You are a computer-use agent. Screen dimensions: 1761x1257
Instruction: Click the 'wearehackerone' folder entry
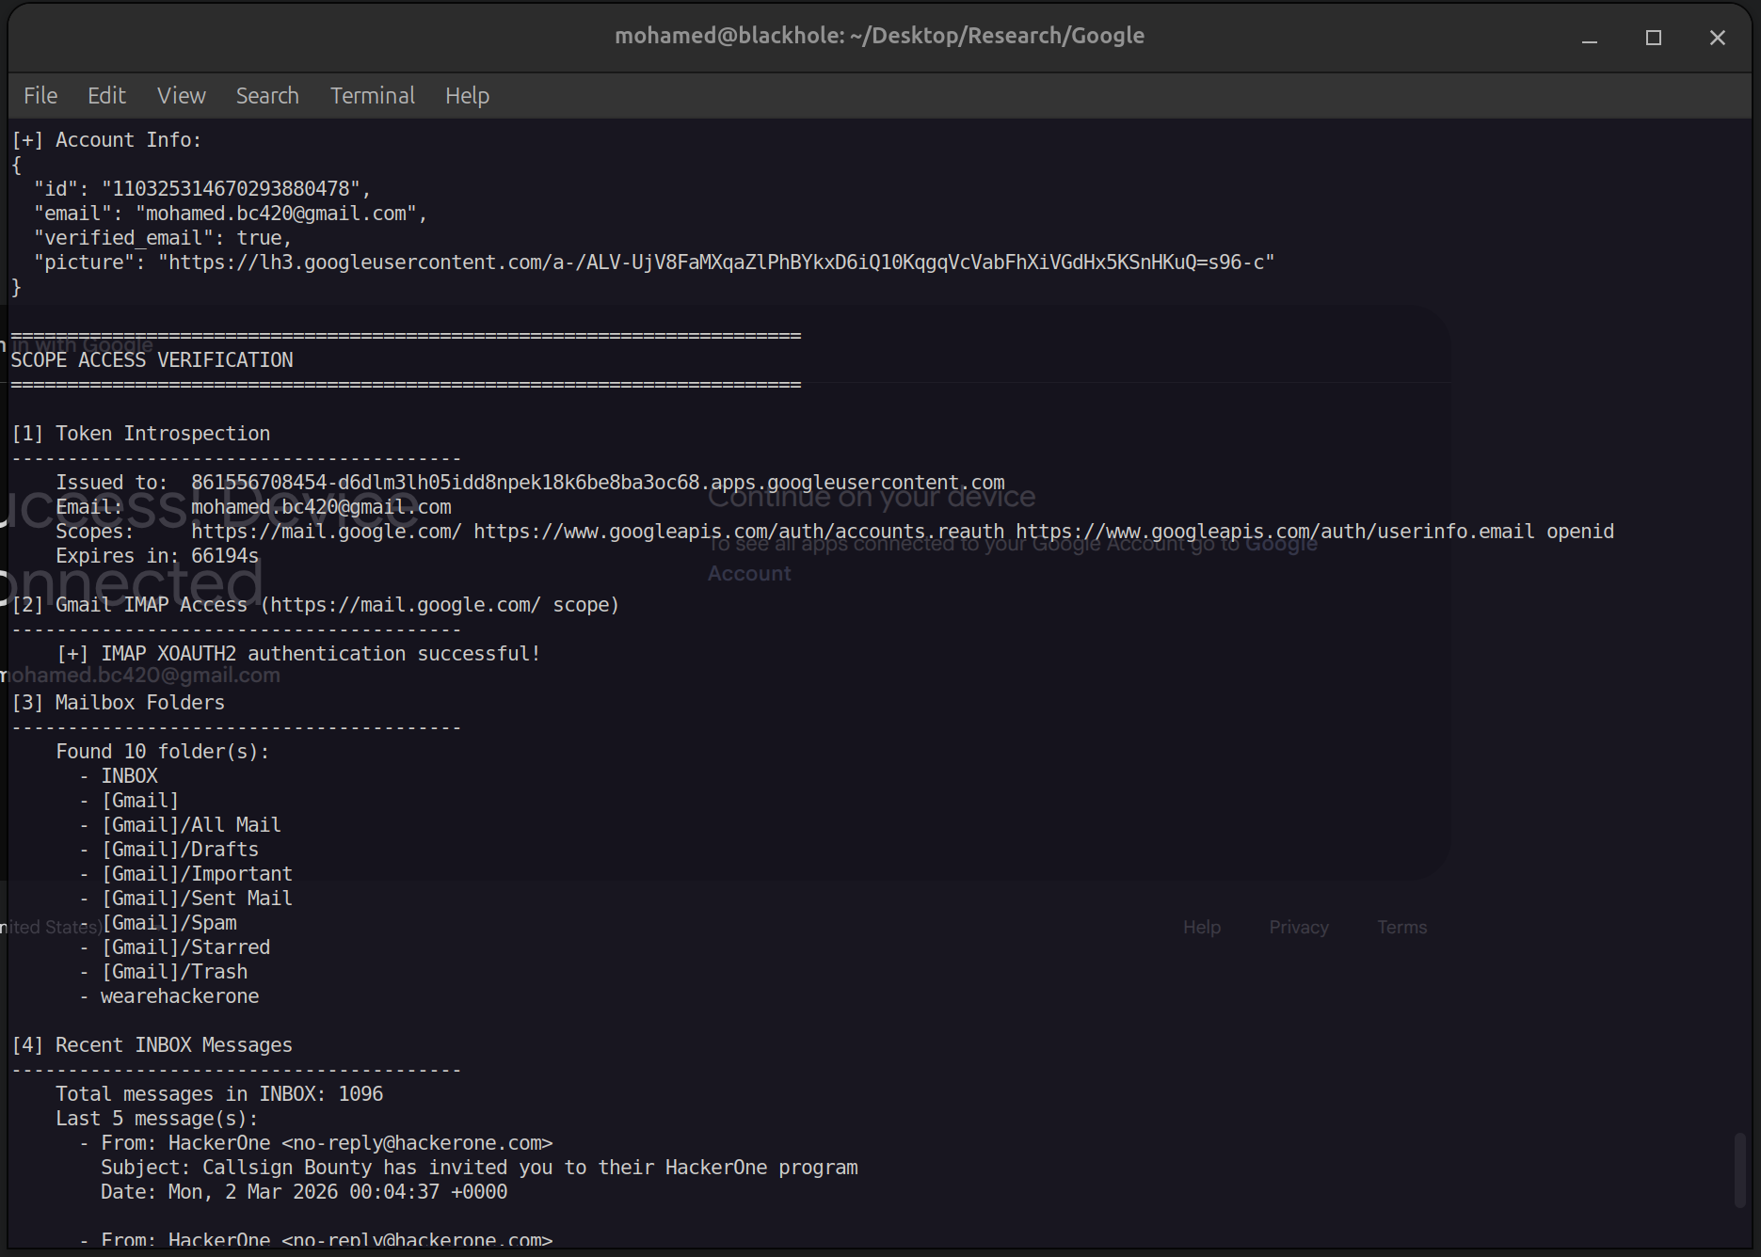tap(180, 996)
